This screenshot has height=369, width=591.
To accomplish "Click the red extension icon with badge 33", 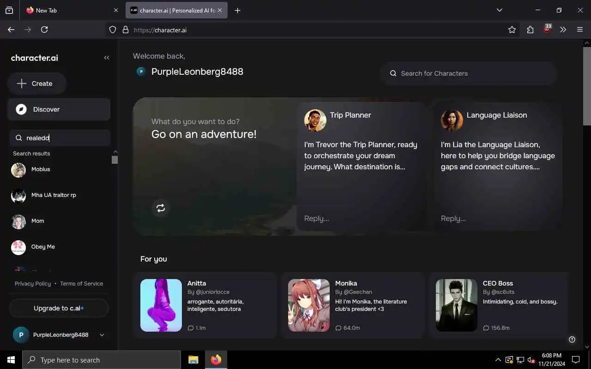I will [x=547, y=29].
